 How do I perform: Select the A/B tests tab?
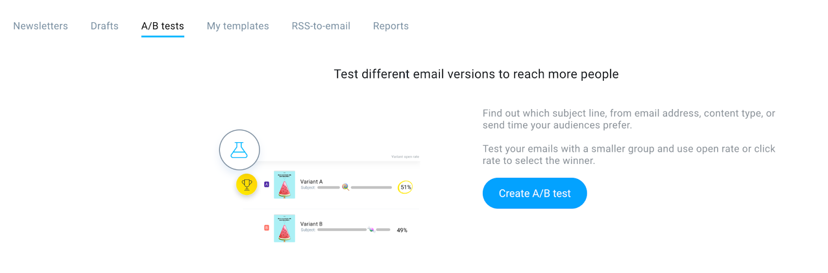[162, 26]
